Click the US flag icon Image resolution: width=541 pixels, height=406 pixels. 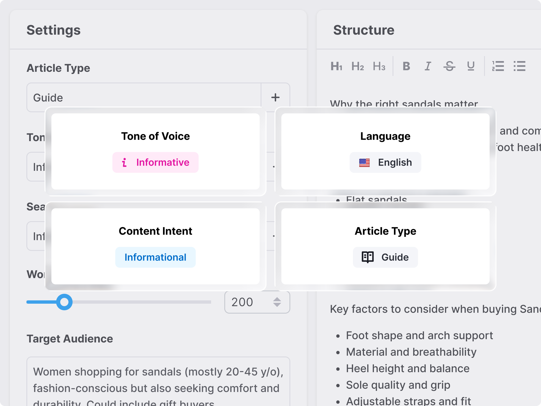(x=364, y=163)
